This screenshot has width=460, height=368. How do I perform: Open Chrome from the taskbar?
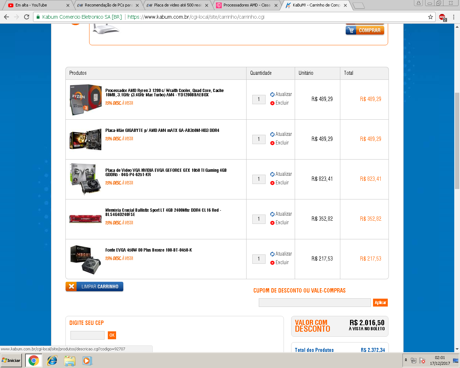point(34,360)
